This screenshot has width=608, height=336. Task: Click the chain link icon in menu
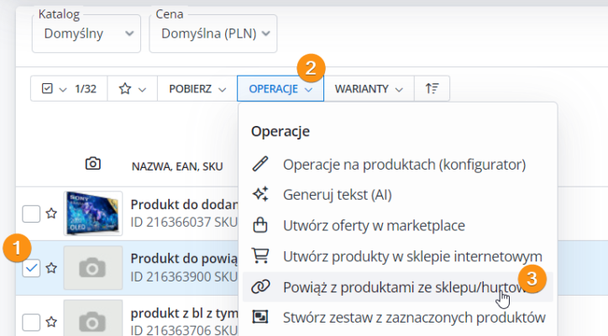click(260, 286)
